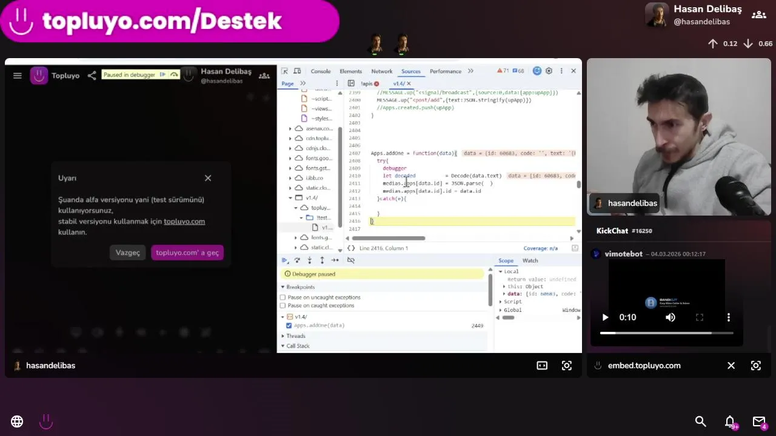Toggle the Sources navigator sidebar icon
This screenshot has width=776, height=436.
(x=351, y=84)
